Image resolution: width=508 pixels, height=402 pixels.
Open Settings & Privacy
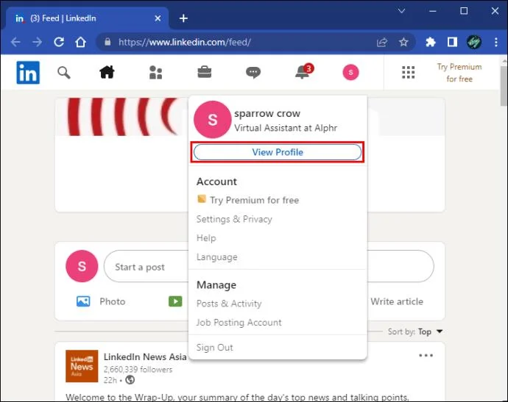pos(234,219)
